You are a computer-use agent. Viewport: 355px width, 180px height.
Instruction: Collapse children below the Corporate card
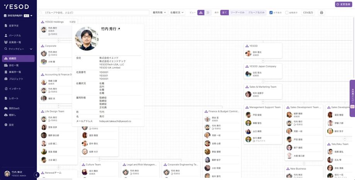point(58,69)
